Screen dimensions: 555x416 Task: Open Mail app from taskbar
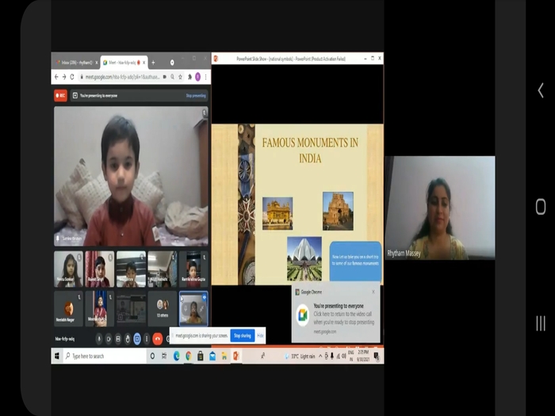click(x=212, y=357)
